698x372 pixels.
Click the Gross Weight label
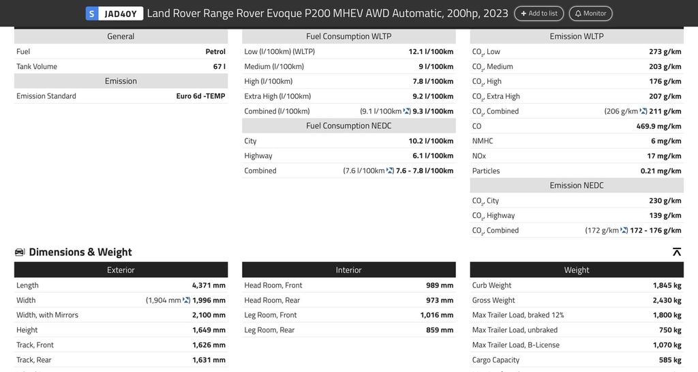point(494,300)
